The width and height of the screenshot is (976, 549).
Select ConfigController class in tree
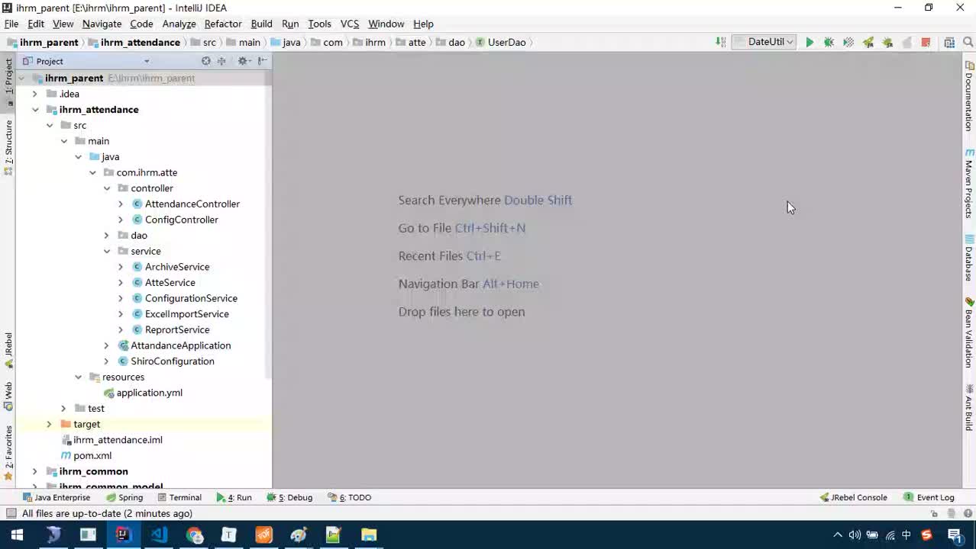coord(181,220)
